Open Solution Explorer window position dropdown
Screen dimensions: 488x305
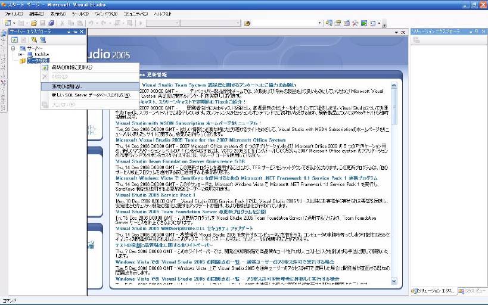[471, 32]
